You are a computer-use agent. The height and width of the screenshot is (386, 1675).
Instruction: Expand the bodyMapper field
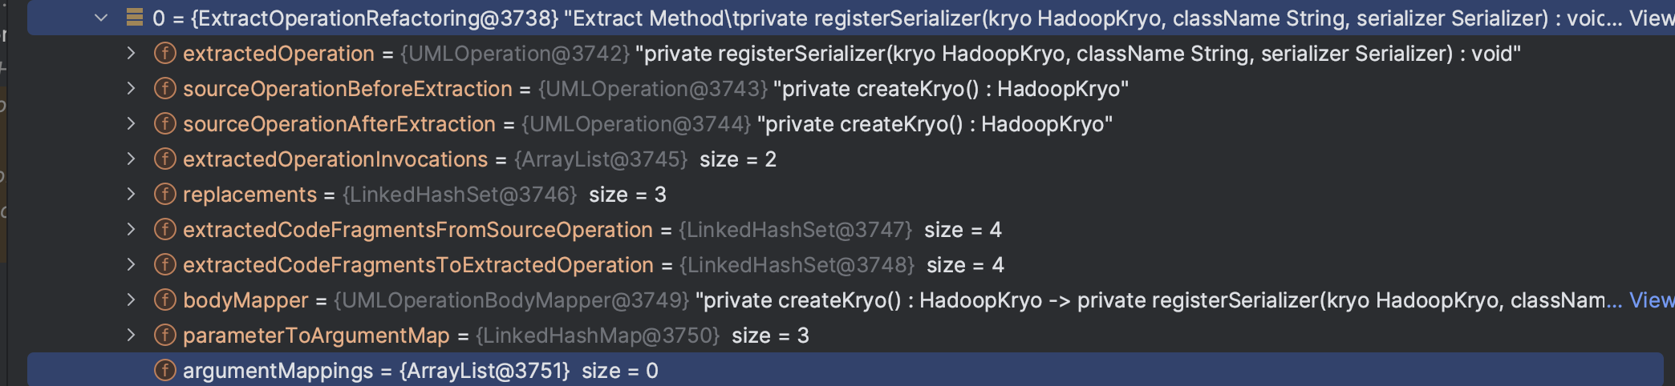point(131,300)
